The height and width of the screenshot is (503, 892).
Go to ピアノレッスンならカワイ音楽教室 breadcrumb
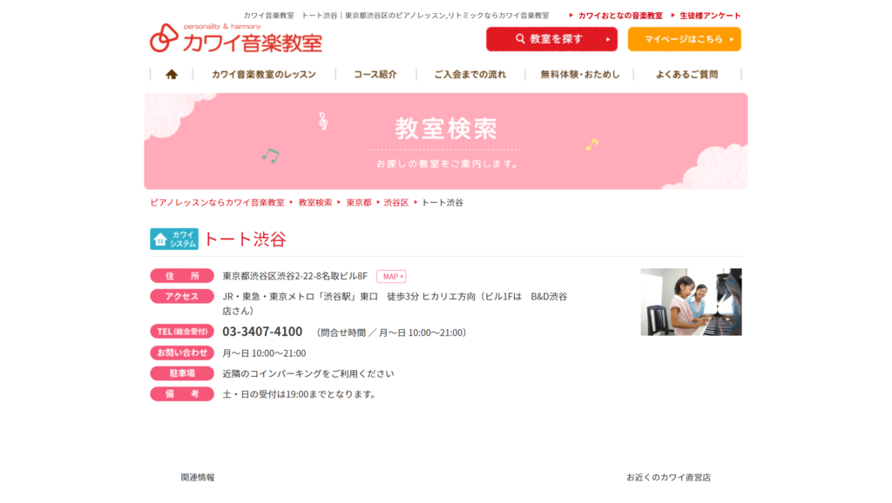click(217, 203)
